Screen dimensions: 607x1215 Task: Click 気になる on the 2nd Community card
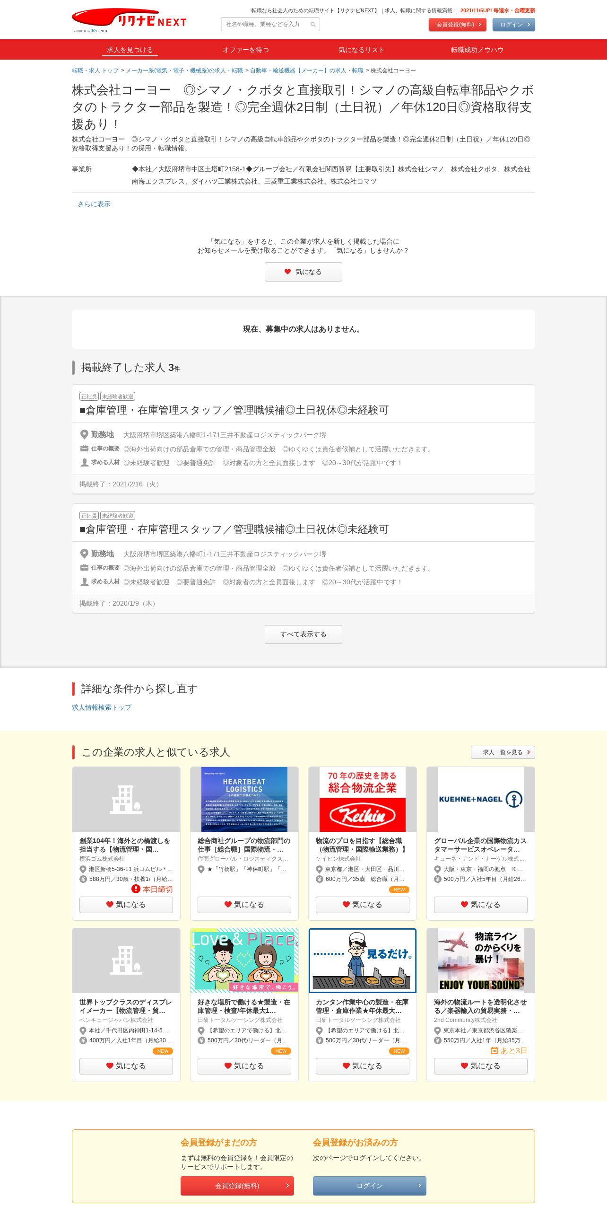(481, 1066)
